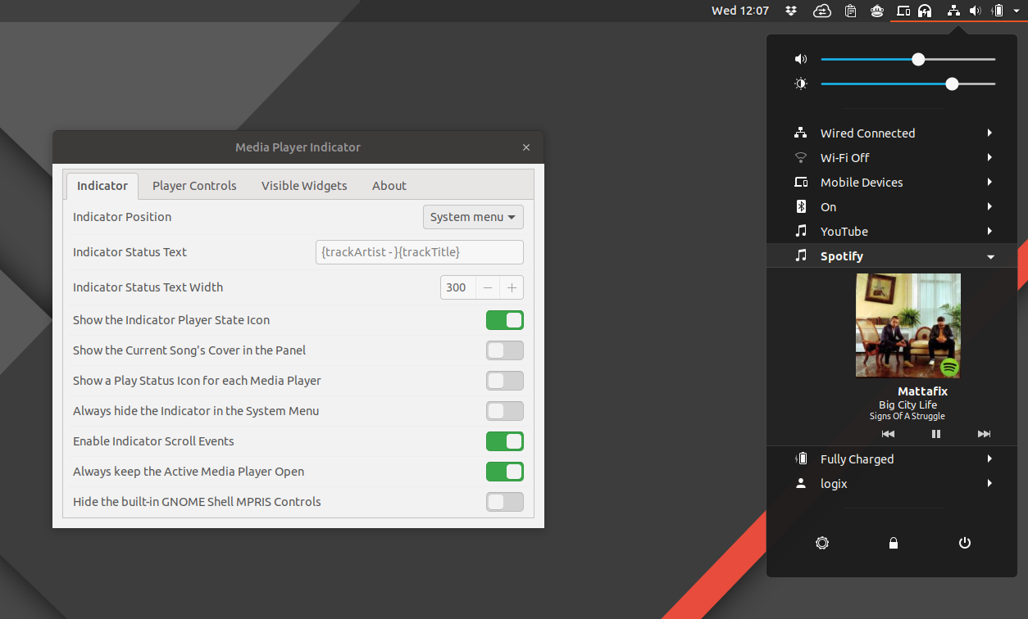1028x619 pixels.
Task: Toggle Show the Indicator Player State Icon
Action: click(505, 320)
